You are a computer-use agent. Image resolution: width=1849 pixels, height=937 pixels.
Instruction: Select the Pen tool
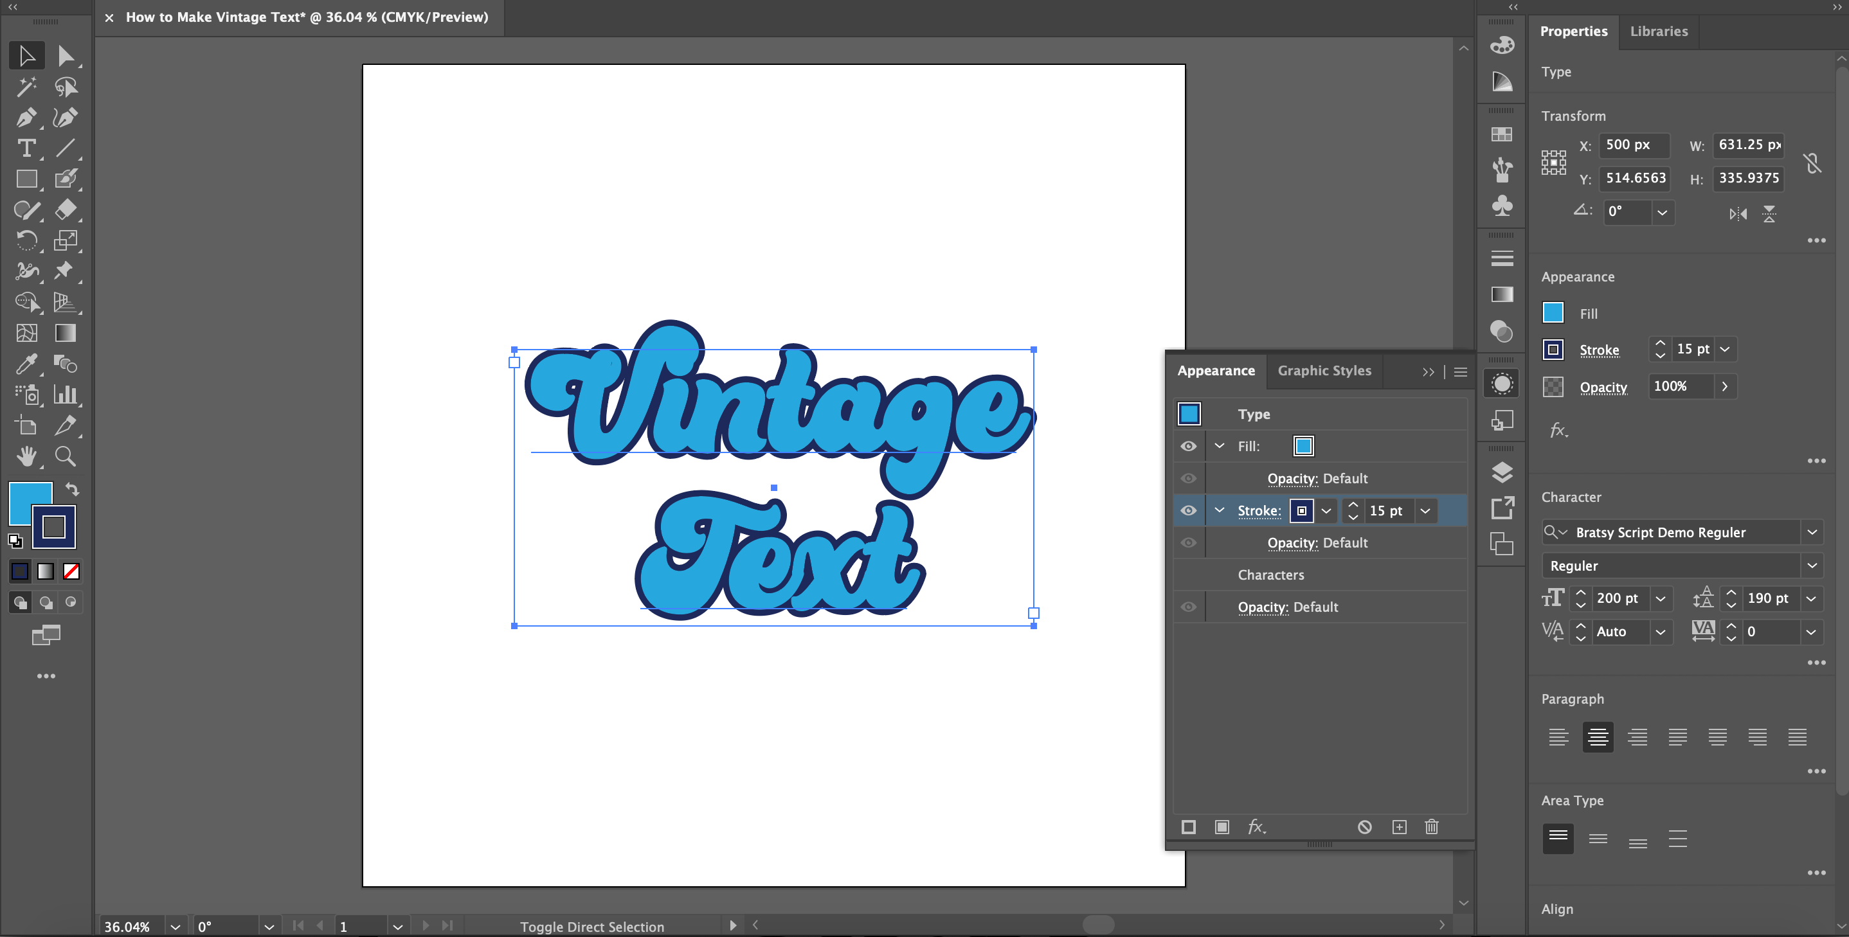(x=26, y=117)
